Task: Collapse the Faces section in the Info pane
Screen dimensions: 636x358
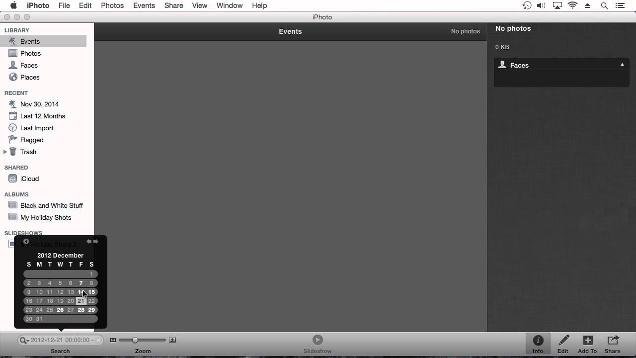Action: 622,65
